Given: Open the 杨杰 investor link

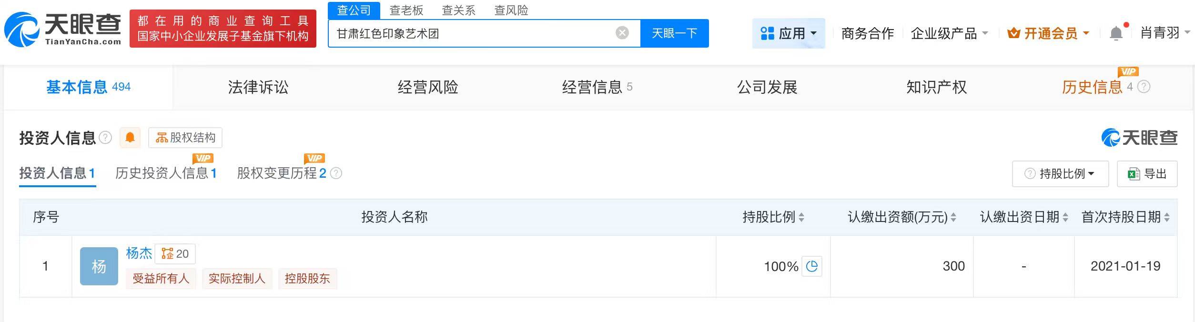Looking at the screenshot, I should coord(139,253).
